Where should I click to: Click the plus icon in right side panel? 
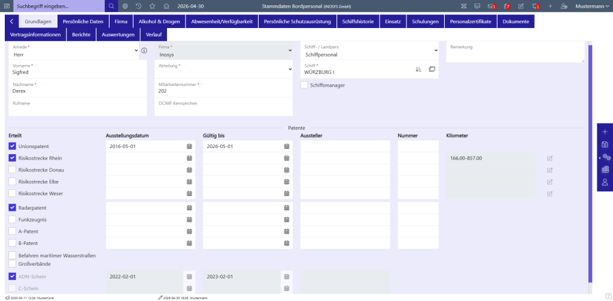pos(605,132)
